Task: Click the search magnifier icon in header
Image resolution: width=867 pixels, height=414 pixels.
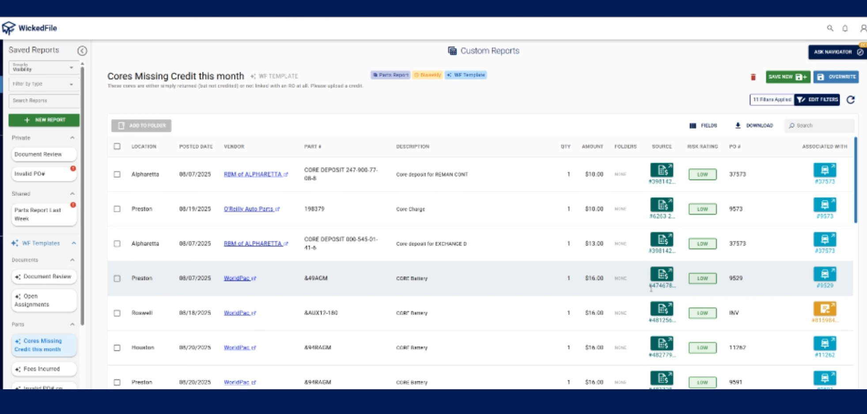Action: point(830,28)
